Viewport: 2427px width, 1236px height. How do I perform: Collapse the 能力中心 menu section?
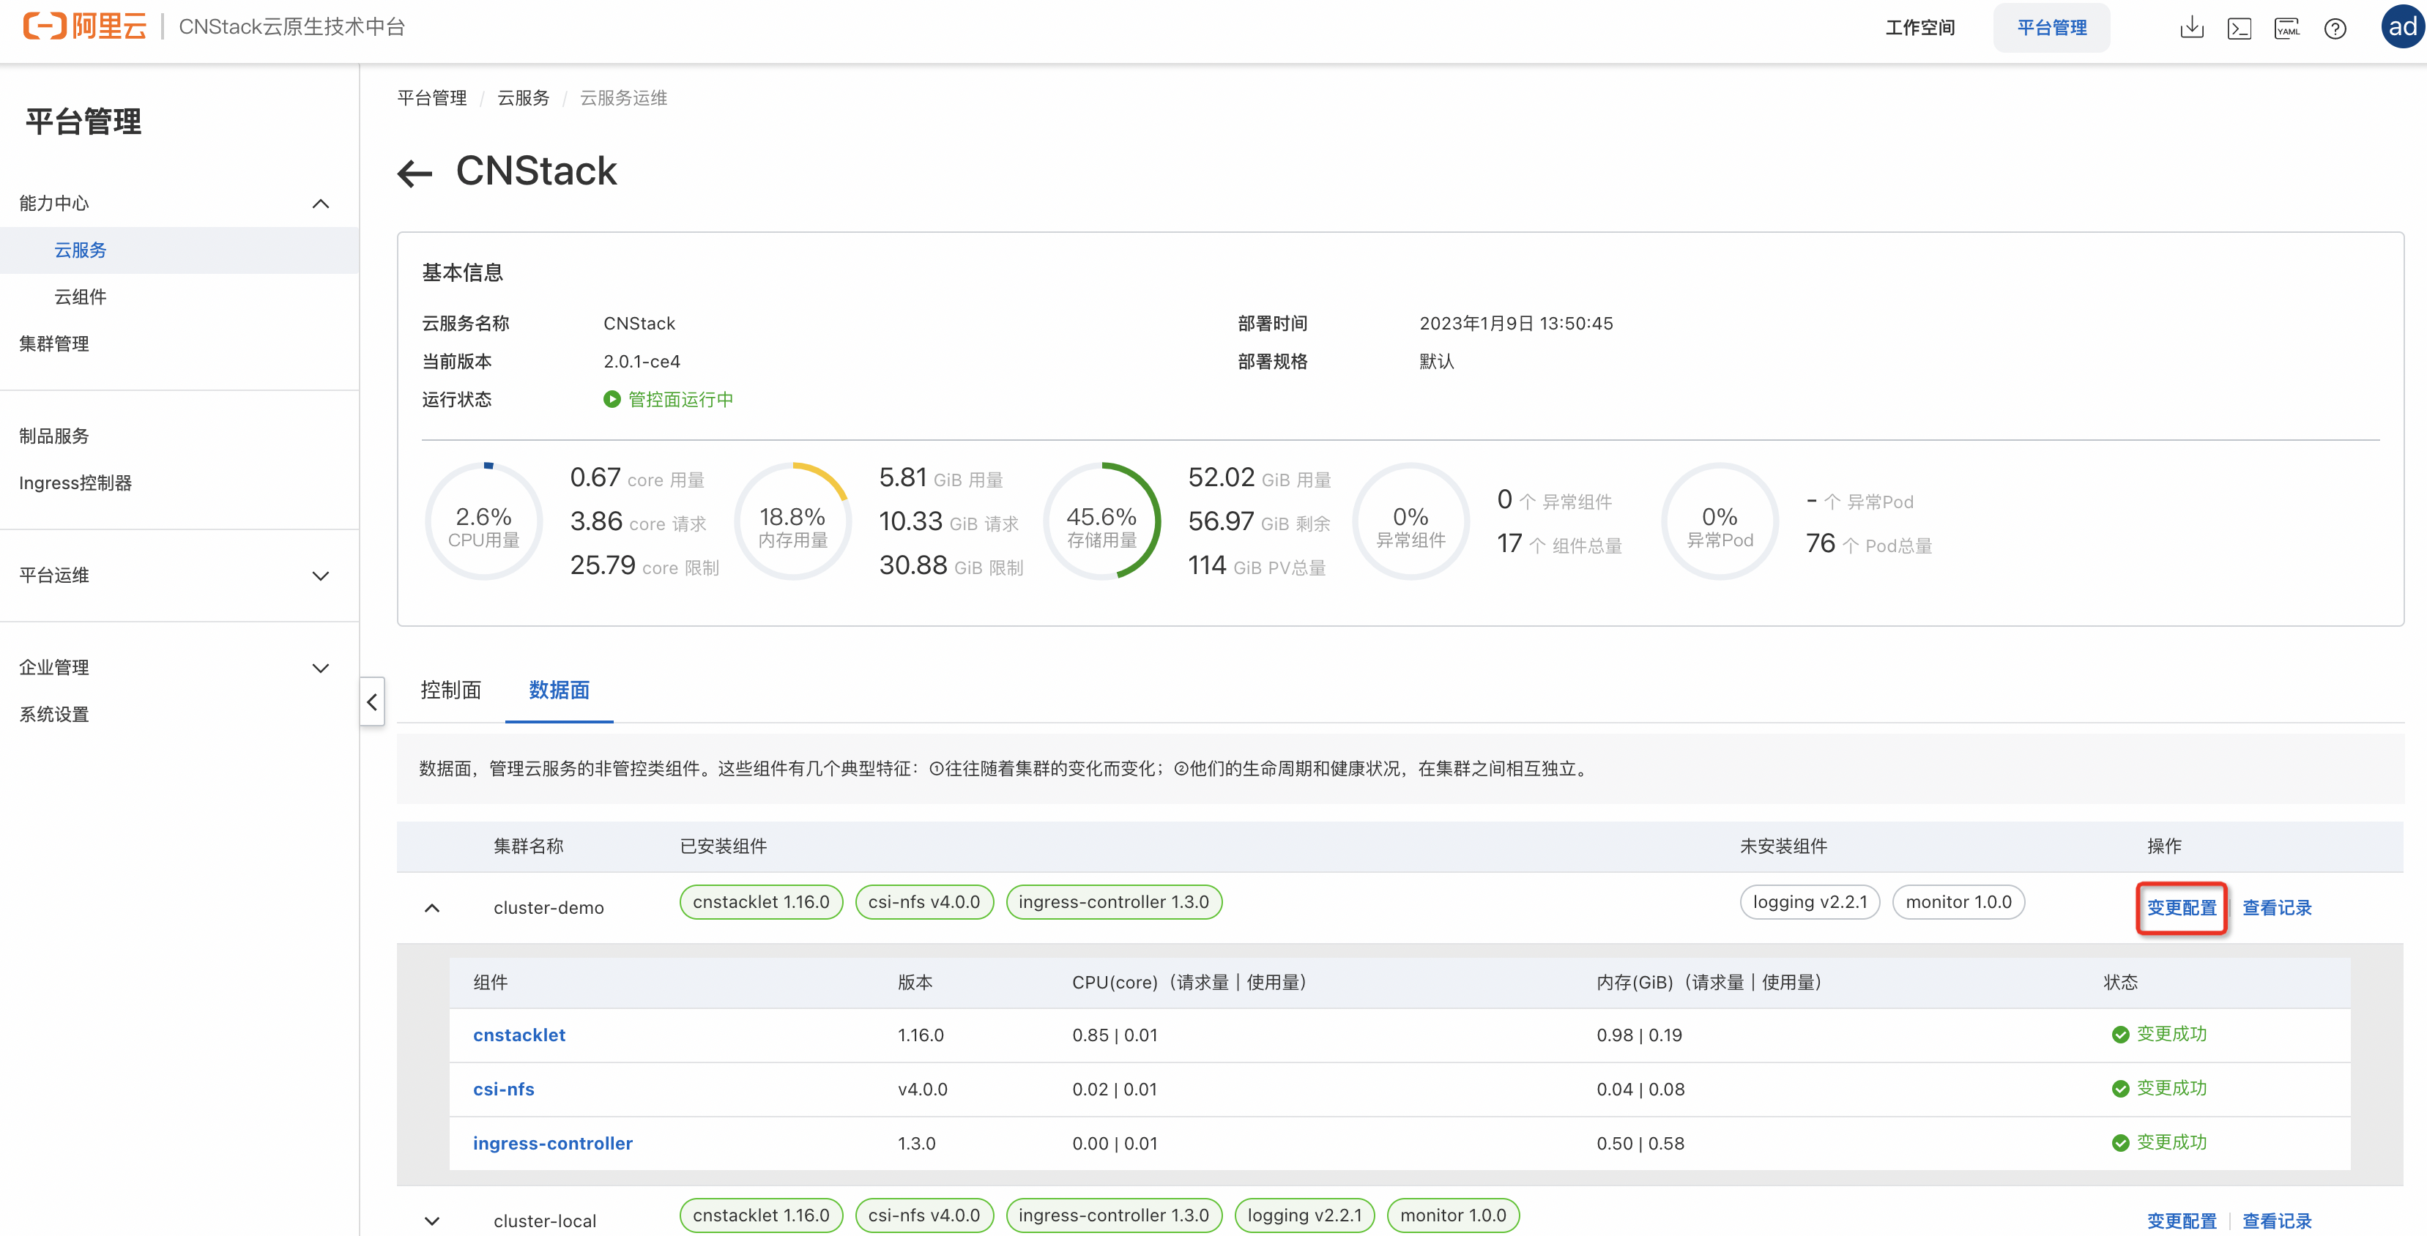(x=320, y=204)
